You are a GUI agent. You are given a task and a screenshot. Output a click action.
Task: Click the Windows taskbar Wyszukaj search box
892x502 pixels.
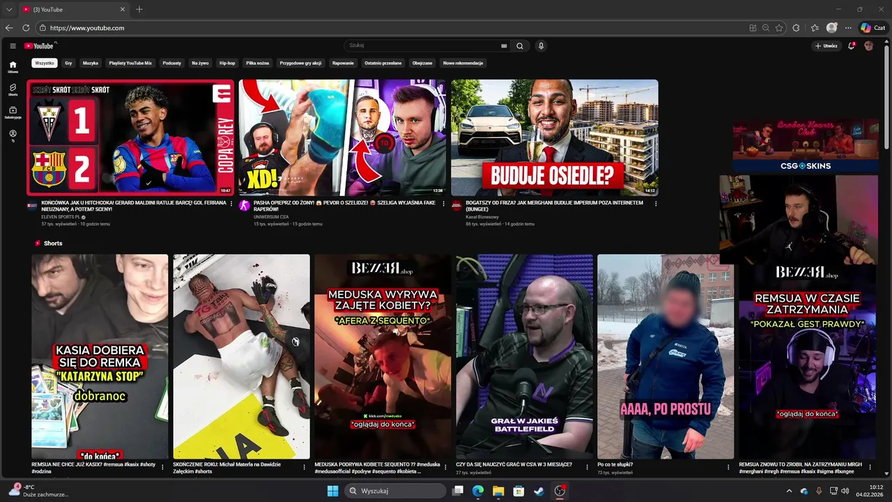click(x=396, y=491)
